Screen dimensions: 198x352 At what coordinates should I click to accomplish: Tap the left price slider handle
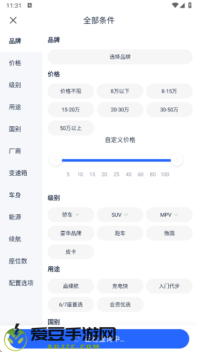coord(56,160)
